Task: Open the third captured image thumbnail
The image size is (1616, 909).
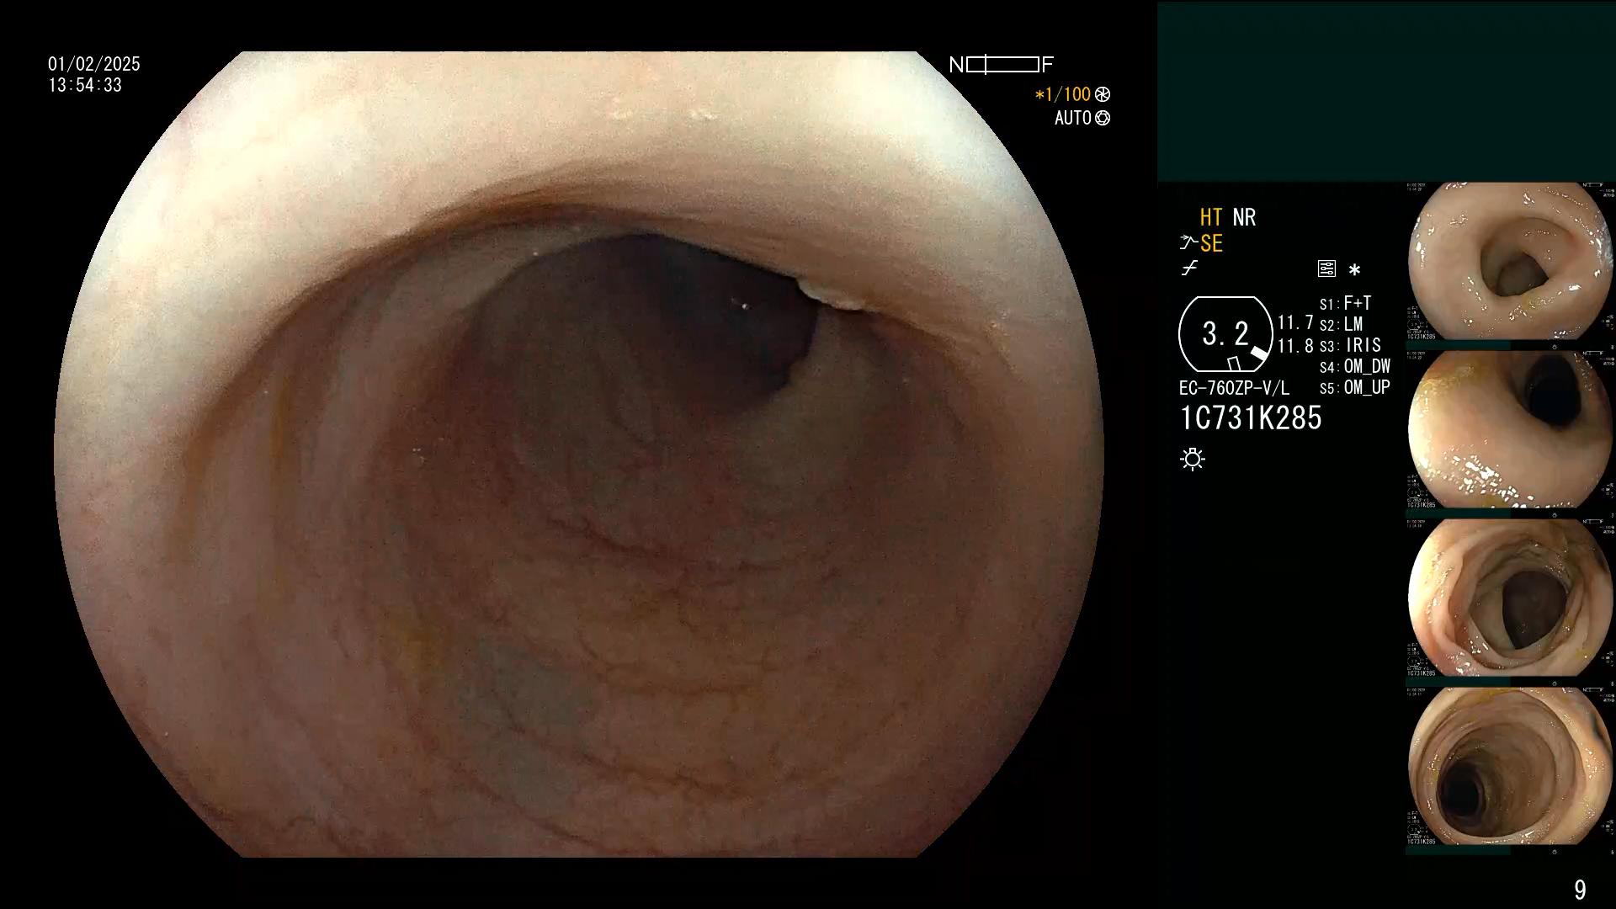Action: pos(1511,598)
